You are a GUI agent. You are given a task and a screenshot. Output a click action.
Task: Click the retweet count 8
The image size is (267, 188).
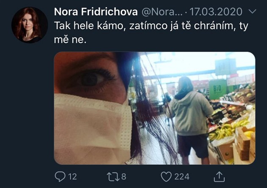[x=124, y=177]
